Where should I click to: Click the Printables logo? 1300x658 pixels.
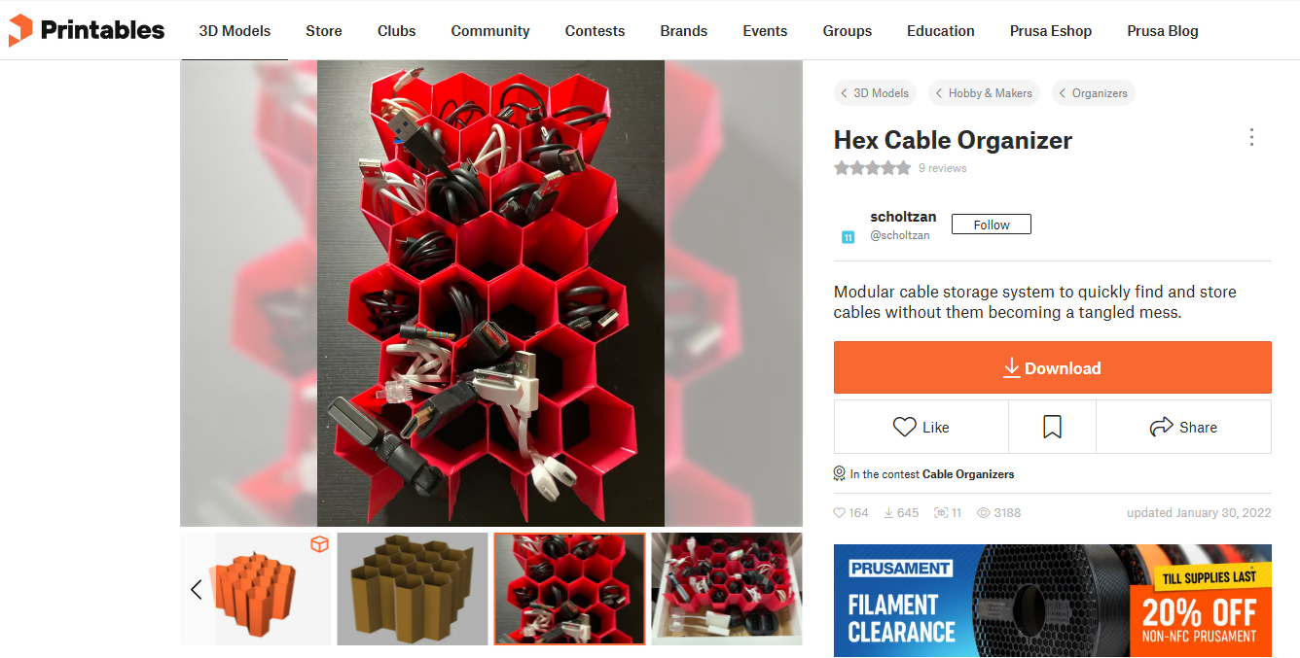click(86, 30)
